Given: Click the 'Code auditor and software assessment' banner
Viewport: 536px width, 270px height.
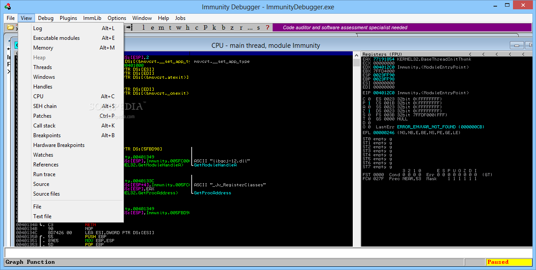Looking at the screenshot, I should click(401, 27).
